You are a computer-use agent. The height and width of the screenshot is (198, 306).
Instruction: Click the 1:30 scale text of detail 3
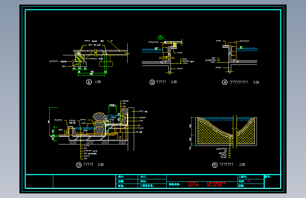101,165
